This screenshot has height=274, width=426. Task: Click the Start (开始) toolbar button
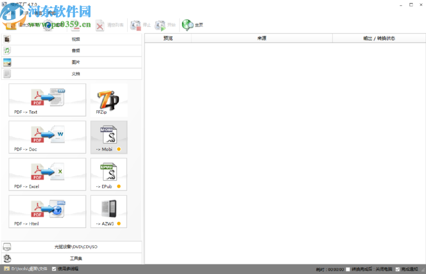coord(165,25)
